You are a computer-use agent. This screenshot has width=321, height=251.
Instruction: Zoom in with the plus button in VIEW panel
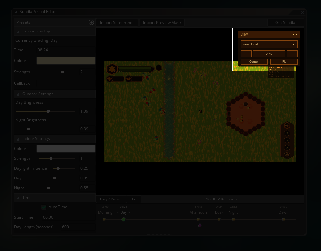coord(292,54)
